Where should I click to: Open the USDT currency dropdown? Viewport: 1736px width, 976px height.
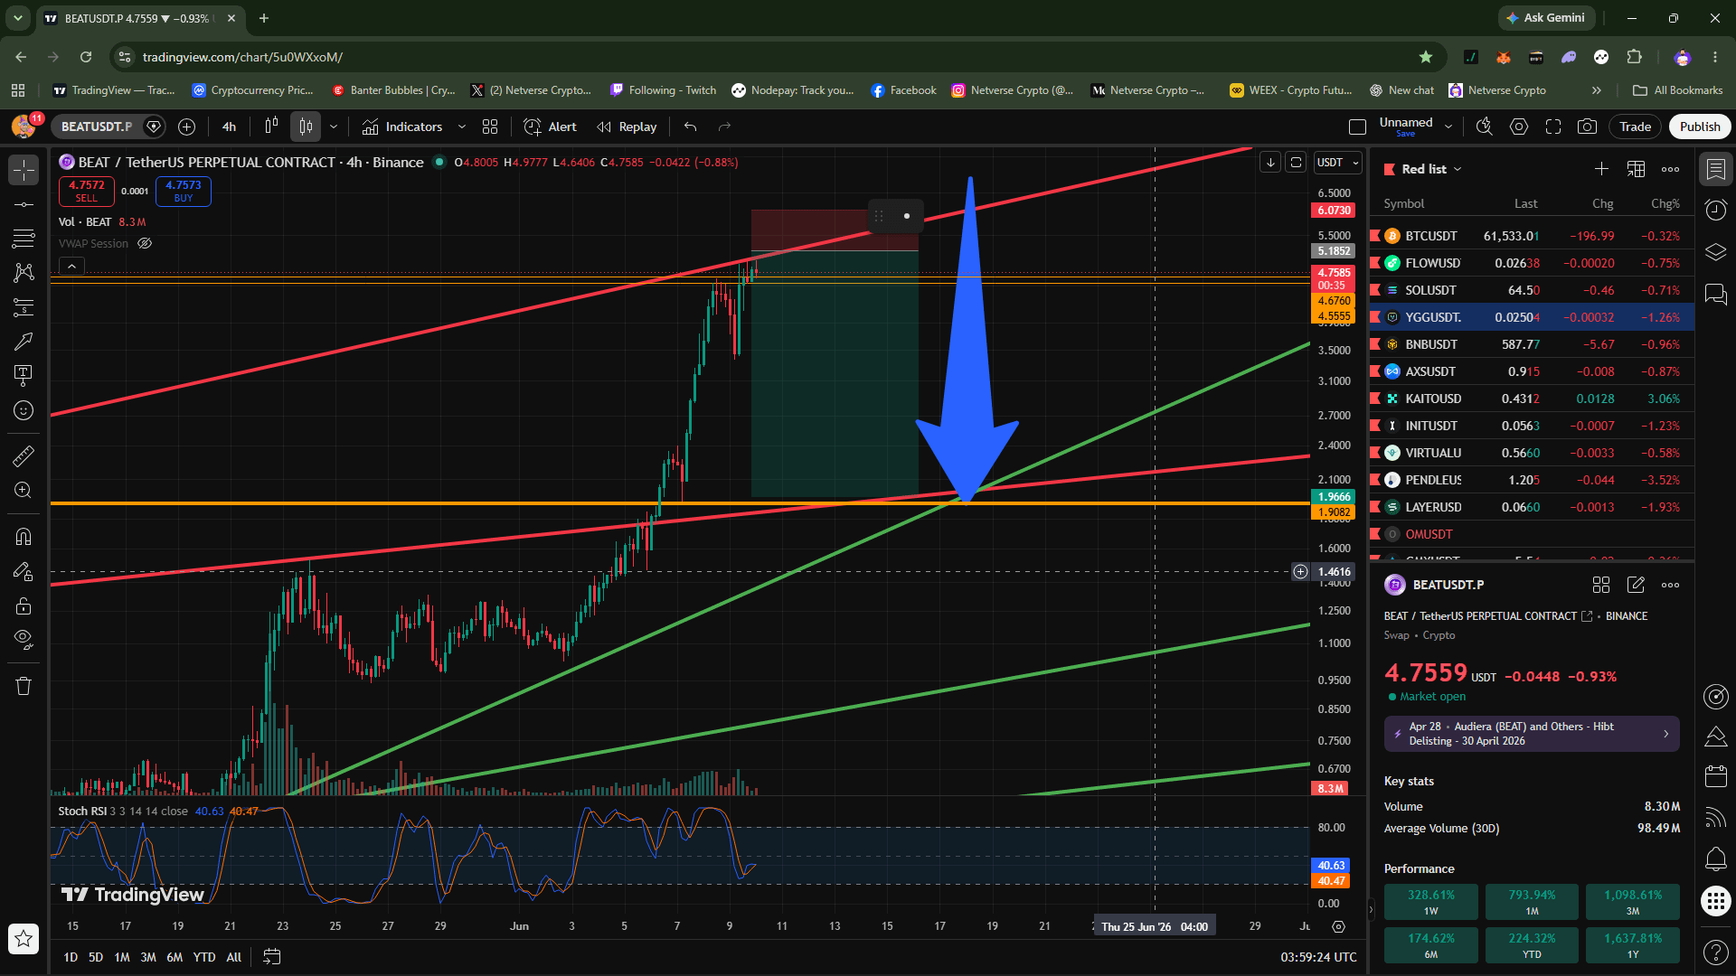[1338, 163]
